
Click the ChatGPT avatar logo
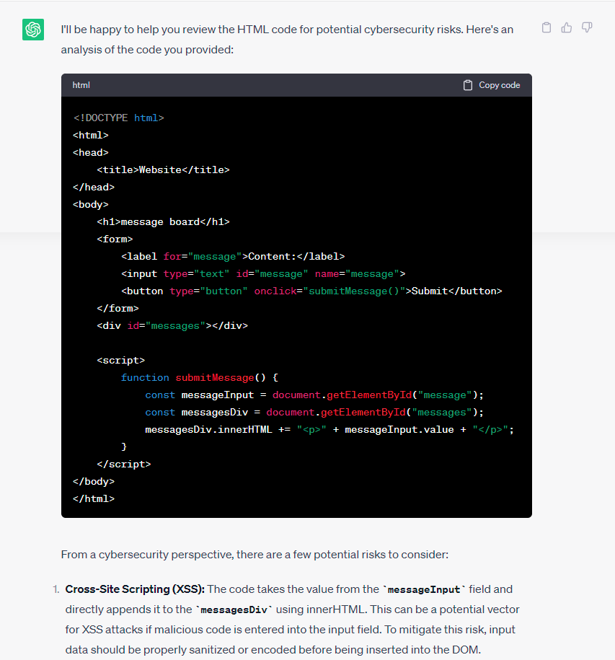pos(33,30)
